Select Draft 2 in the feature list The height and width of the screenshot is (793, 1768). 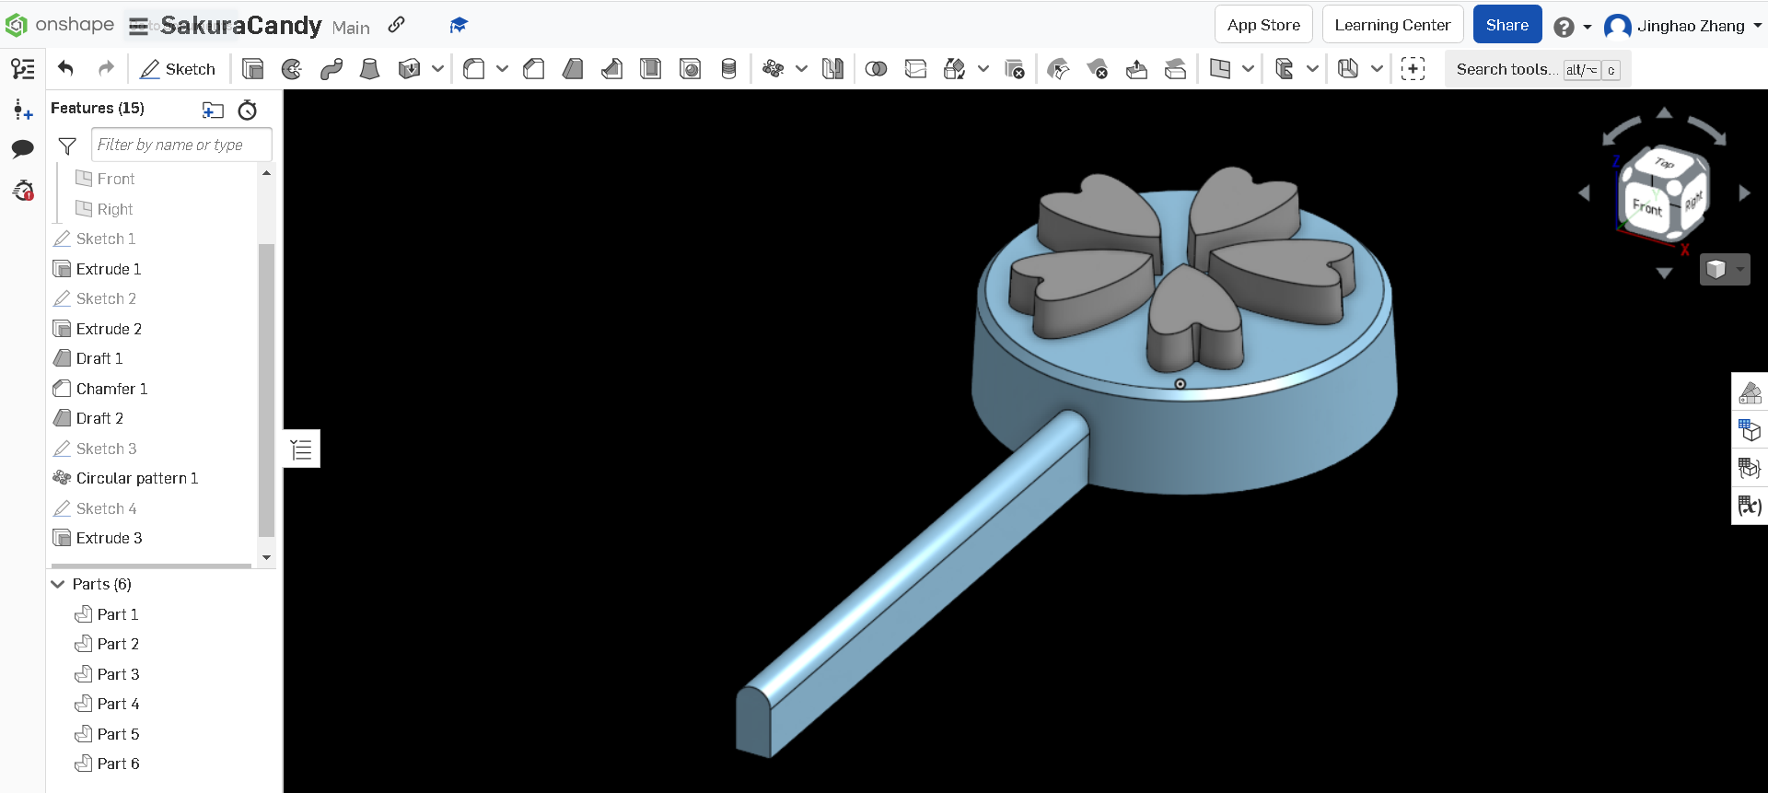click(99, 418)
